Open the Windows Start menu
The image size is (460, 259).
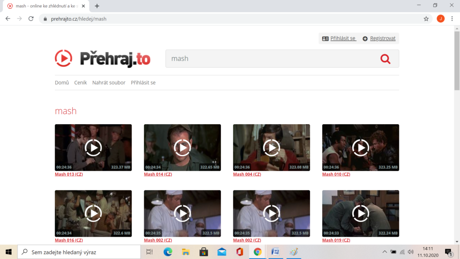(x=9, y=252)
